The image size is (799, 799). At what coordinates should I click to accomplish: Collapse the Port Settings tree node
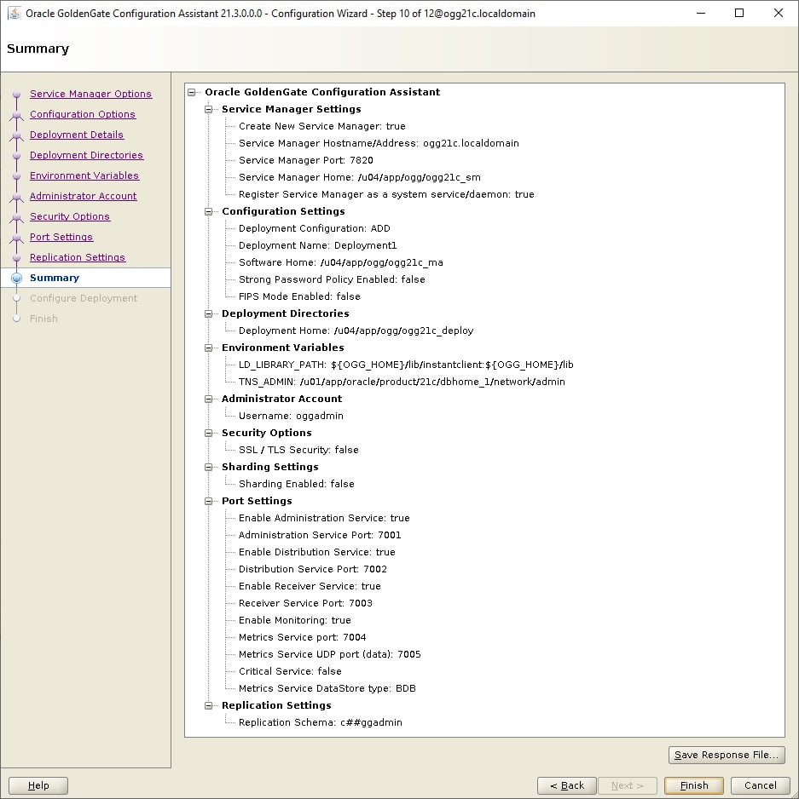208,502
